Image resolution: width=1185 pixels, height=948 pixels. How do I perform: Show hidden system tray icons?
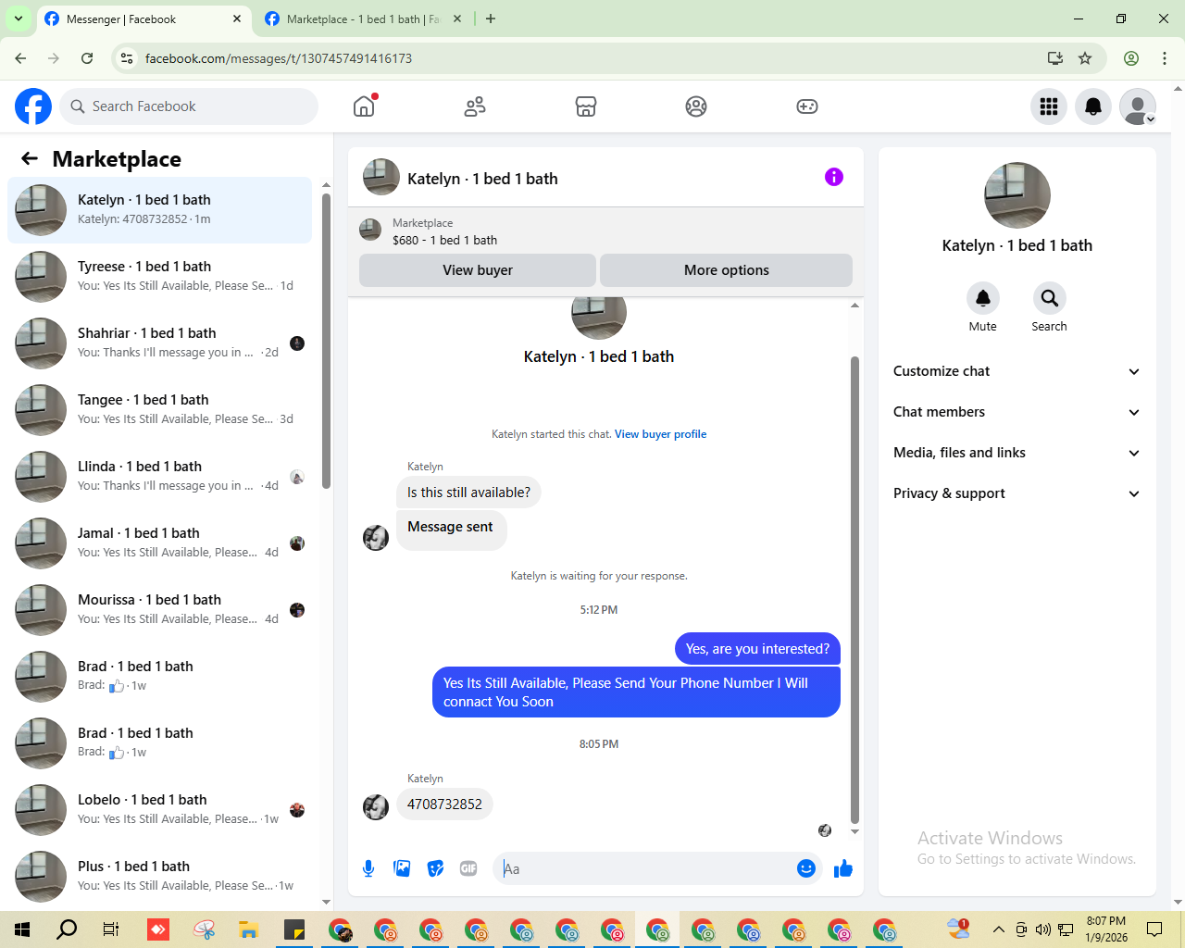tap(998, 929)
